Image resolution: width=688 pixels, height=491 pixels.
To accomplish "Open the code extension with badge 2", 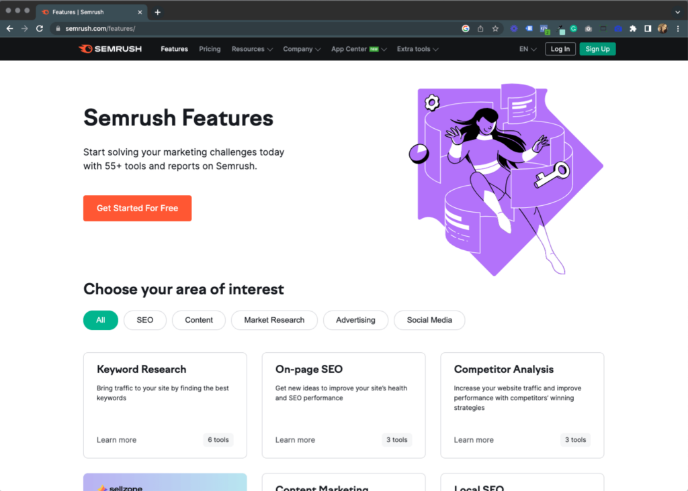I will [x=544, y=30].
